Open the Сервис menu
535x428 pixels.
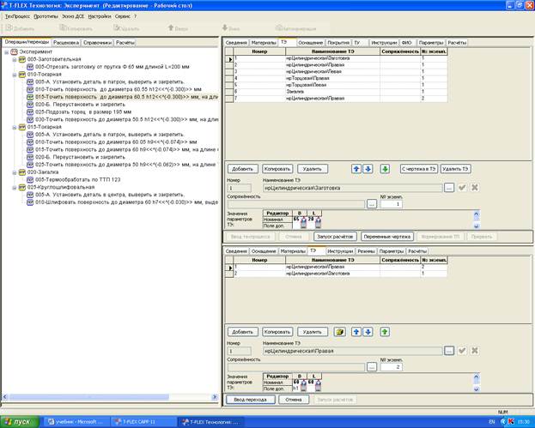(x=123, y=16)
